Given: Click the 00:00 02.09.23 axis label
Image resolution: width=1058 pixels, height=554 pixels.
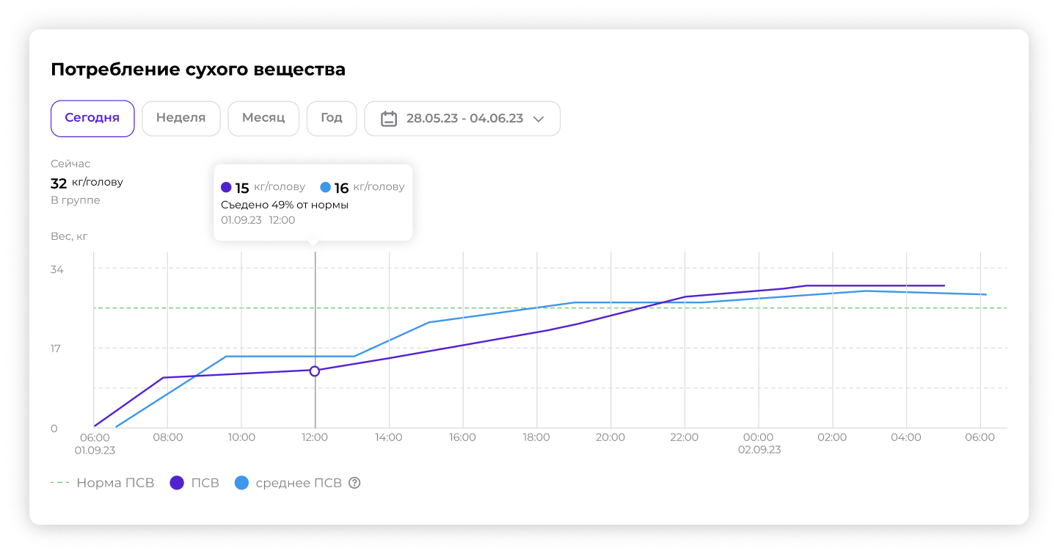Looking at the screenshot, I should pos(759,443).
